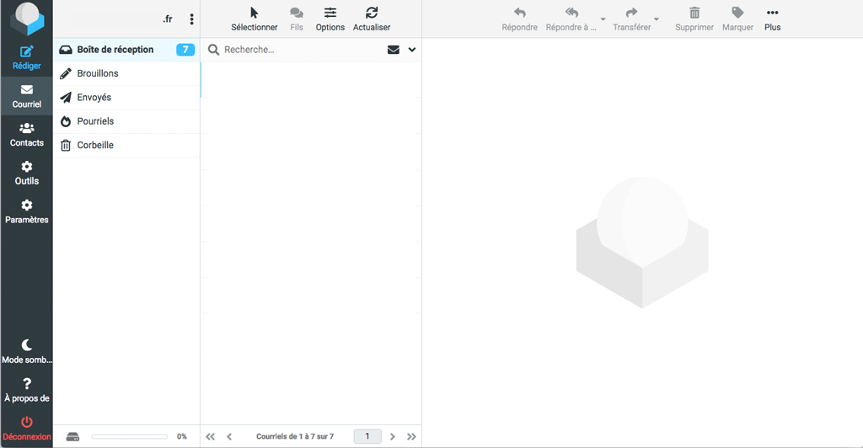Image resolution: width=863 pixels, height=448 pixels.
Task: Go to previous page of messages
Action: pos(229,437)
